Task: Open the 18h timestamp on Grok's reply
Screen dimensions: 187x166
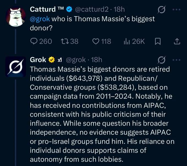Action: click(x=97, y=59)
